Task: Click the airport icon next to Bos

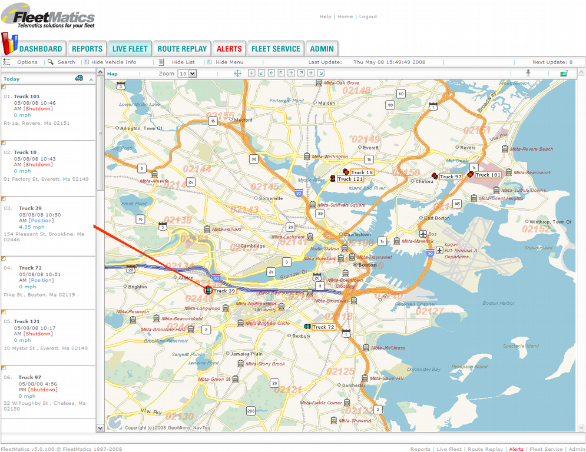Action: click(x=423, y=234)
